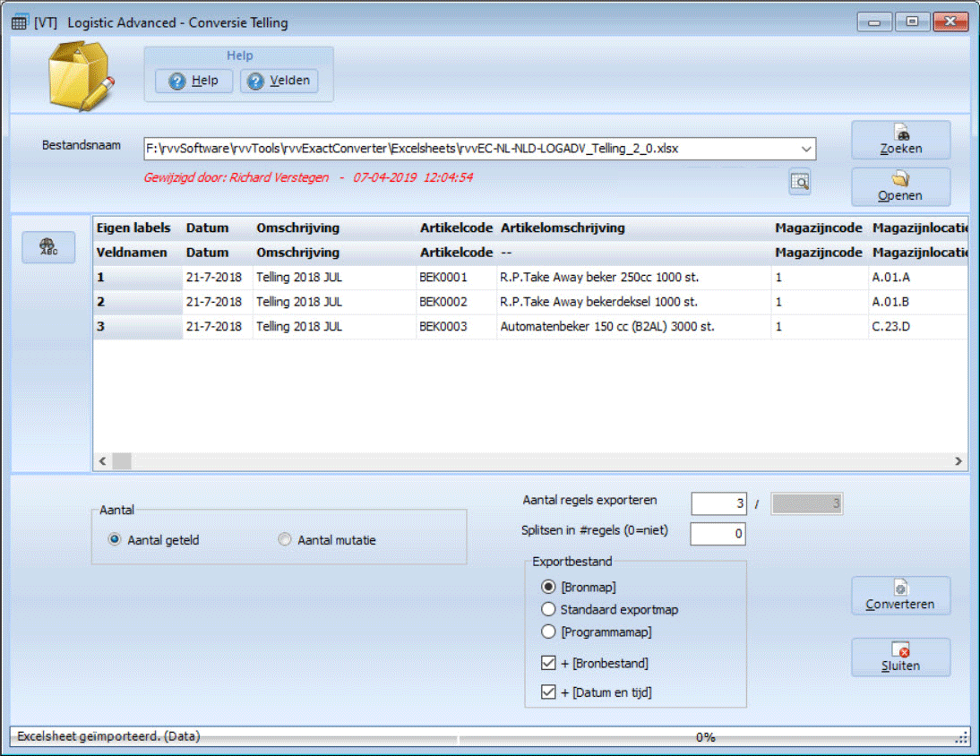Viewport: 980px width, 756px height.
Task: Open the Velden fields help button
Action: coord(279,81)
